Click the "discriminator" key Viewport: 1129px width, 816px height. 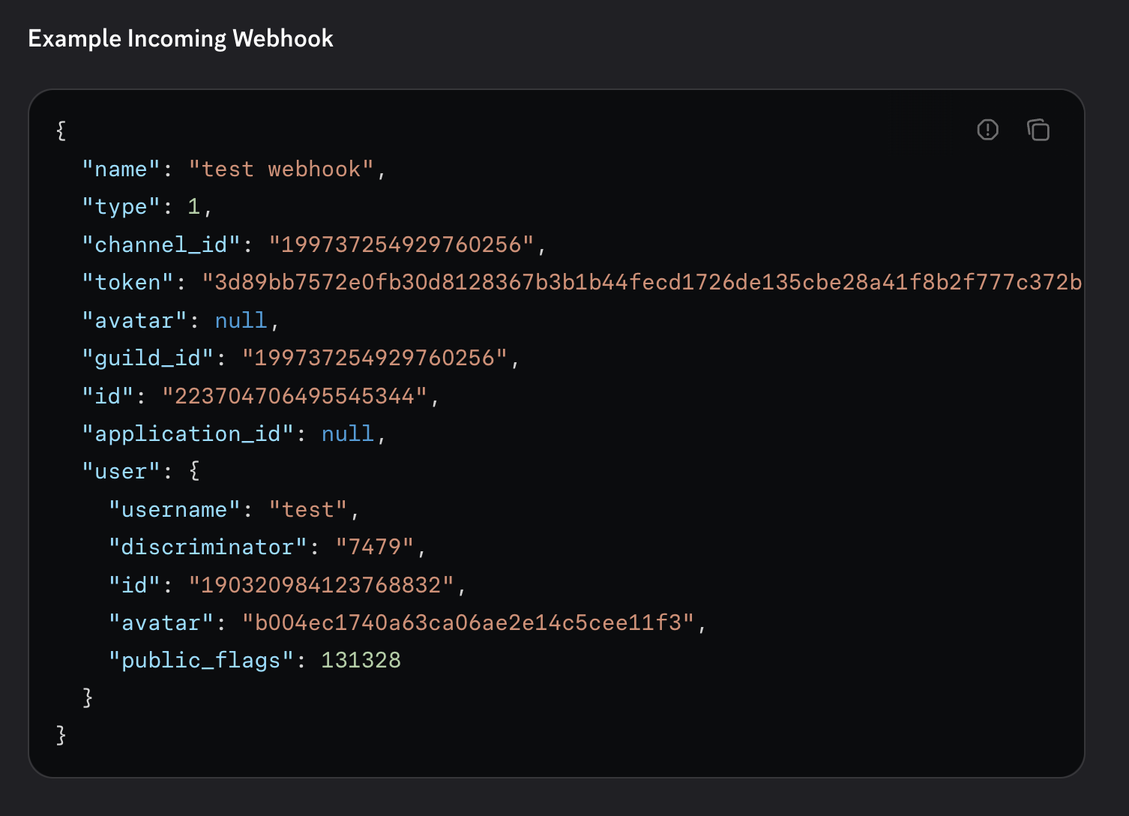208,547
